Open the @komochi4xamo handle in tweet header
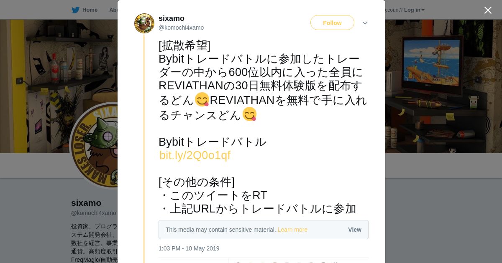The image size is (502, 263). [181, 28]
